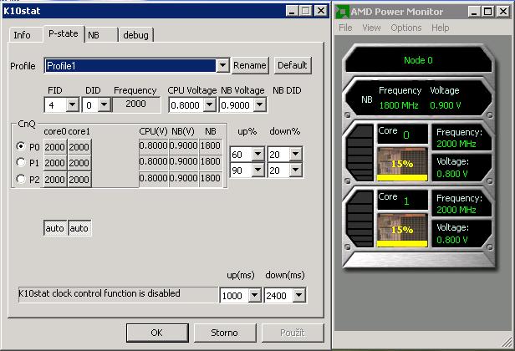
Task: Select the P2 radio button
Action: [x=21, y=179]
